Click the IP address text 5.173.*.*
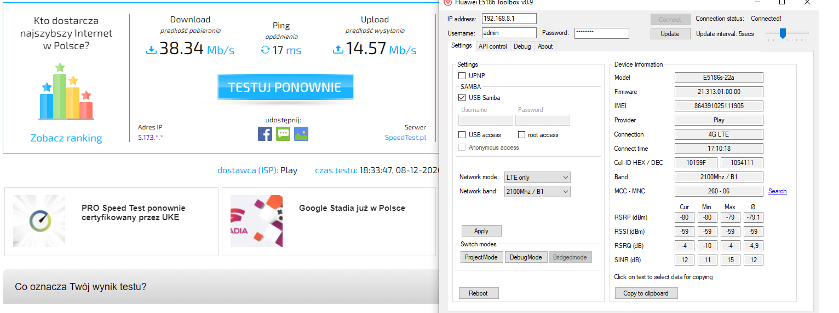The height and width of the screenshot is (313, 839). coord(151,138)
